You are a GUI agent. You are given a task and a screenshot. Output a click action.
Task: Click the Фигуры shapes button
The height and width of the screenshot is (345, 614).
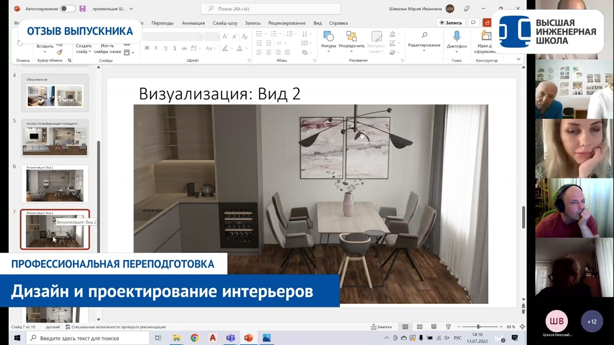[329, 41]
